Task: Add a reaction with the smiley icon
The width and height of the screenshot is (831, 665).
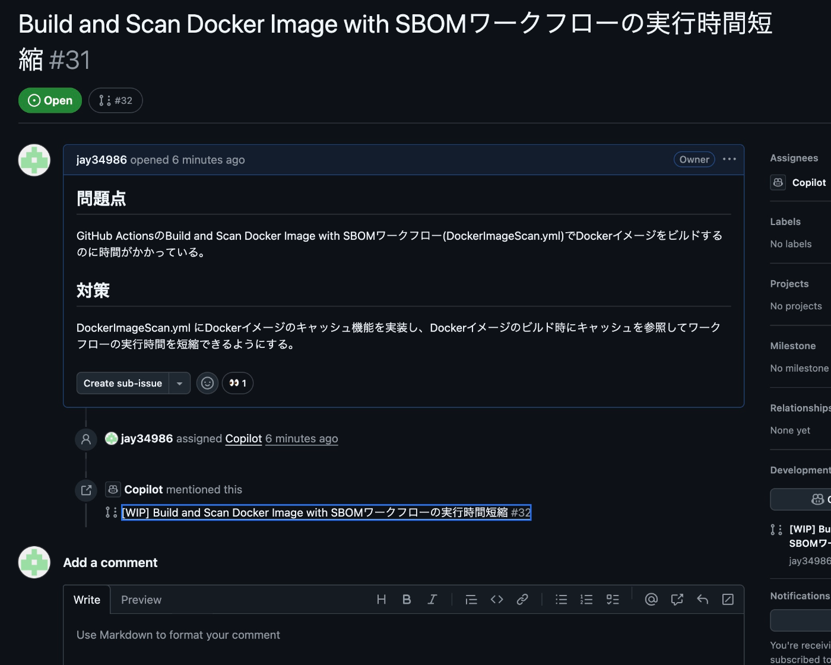Action: (x=207, y=383)
